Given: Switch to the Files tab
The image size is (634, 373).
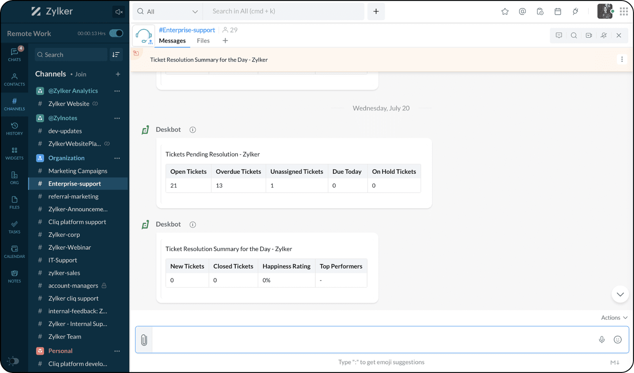Looking at the screenshot, I should pos(203,41).
